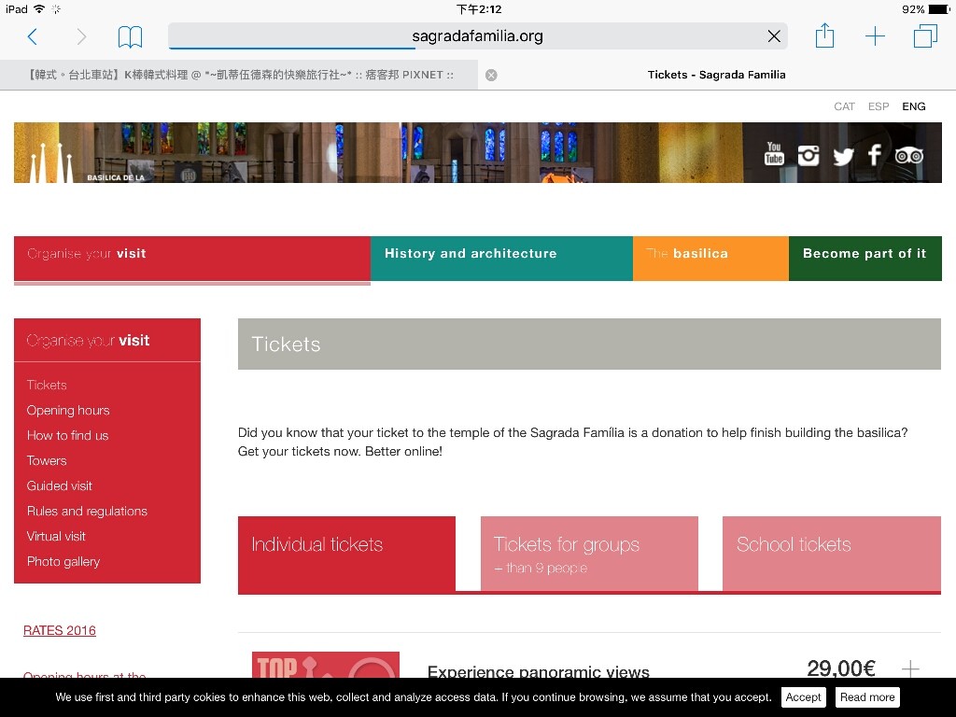Image resolution: width=956 pixels, height=717 pixels.
Task: Click the Sagrada Familia towers logo
Action: pyautogui.click(x=52, y=162)
